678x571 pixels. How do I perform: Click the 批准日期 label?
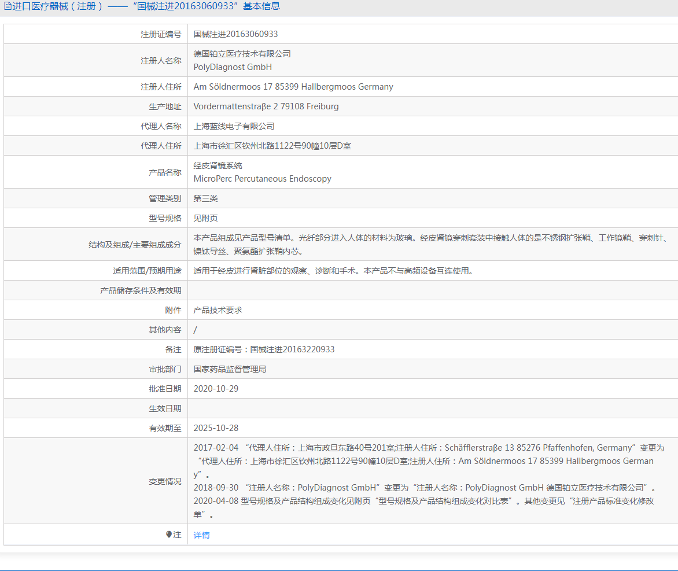coord(165,389)
